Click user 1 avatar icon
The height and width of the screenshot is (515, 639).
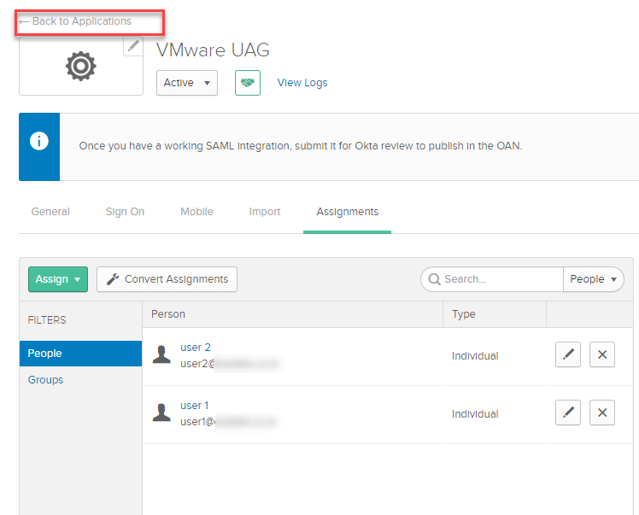coord(161,413)
